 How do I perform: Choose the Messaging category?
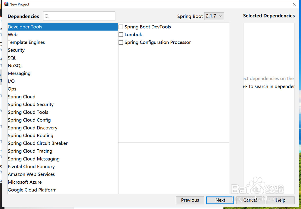(x=63, y=73)
